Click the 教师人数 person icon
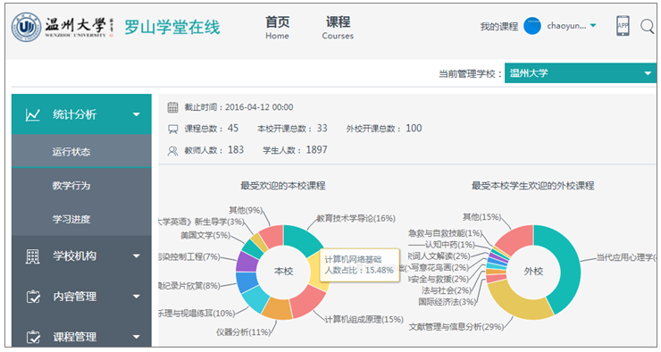This screenshot has width=661, height=352. (x=172, y=150)
